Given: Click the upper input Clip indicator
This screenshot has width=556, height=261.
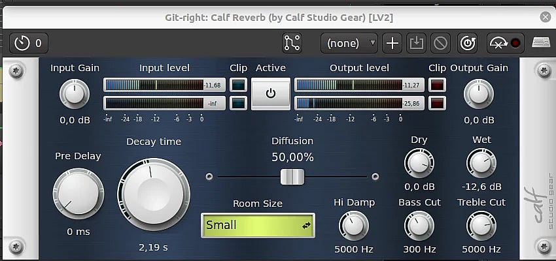Looking at the screenshot, I should pos(238,85).
